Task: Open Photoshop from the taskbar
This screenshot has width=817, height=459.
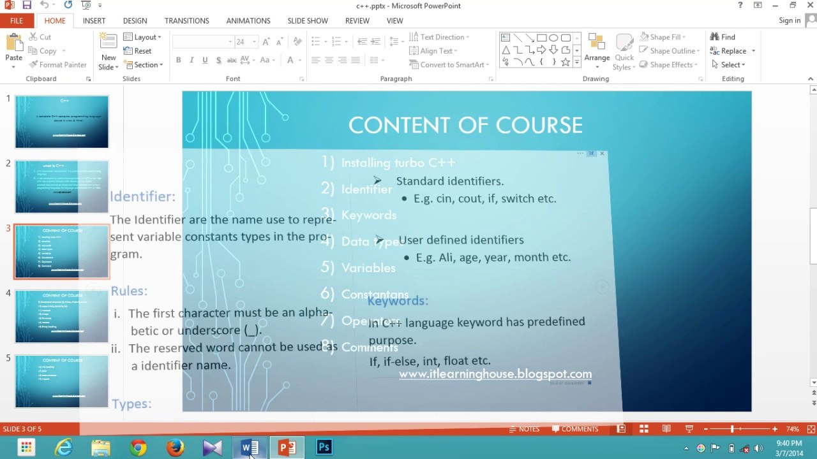Action: [x=324, y=448]
